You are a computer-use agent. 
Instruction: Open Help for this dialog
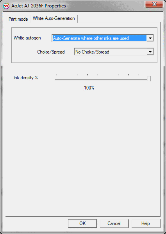146,223
